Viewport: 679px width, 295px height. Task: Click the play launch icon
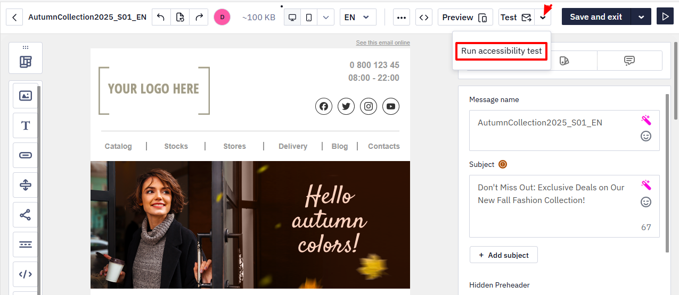(x=665, y=17)
